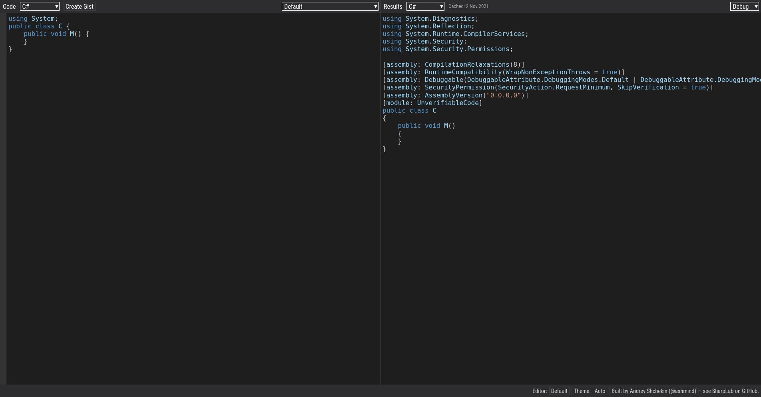Expand the Default branch selector dropdown
This screenshot has width=761, height=397.
click(330, 6)
